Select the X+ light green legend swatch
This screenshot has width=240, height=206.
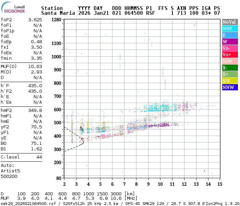pos(230,74)
